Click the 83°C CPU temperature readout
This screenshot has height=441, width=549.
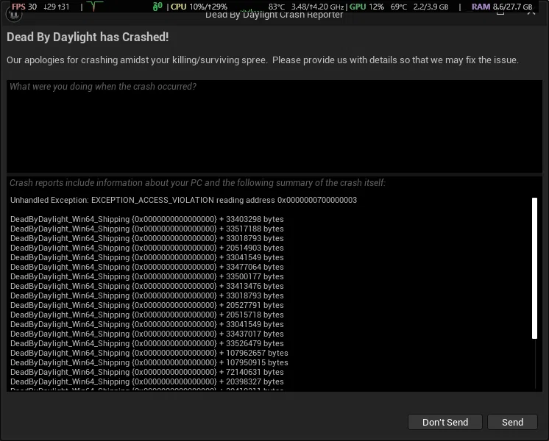276,7
